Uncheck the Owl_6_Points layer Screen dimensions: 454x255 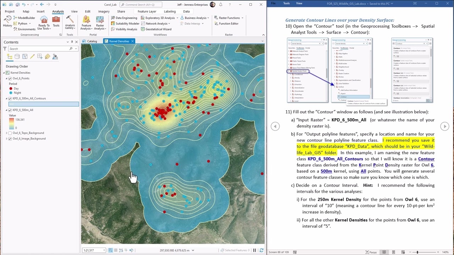click(x=10, y=78)
